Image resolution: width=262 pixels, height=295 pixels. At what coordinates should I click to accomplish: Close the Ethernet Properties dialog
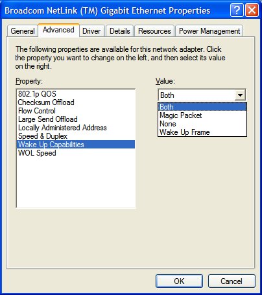coord(252,10)
